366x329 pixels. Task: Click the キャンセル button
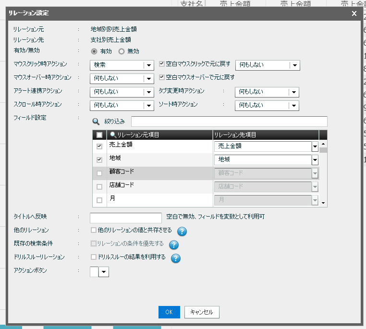202,312
